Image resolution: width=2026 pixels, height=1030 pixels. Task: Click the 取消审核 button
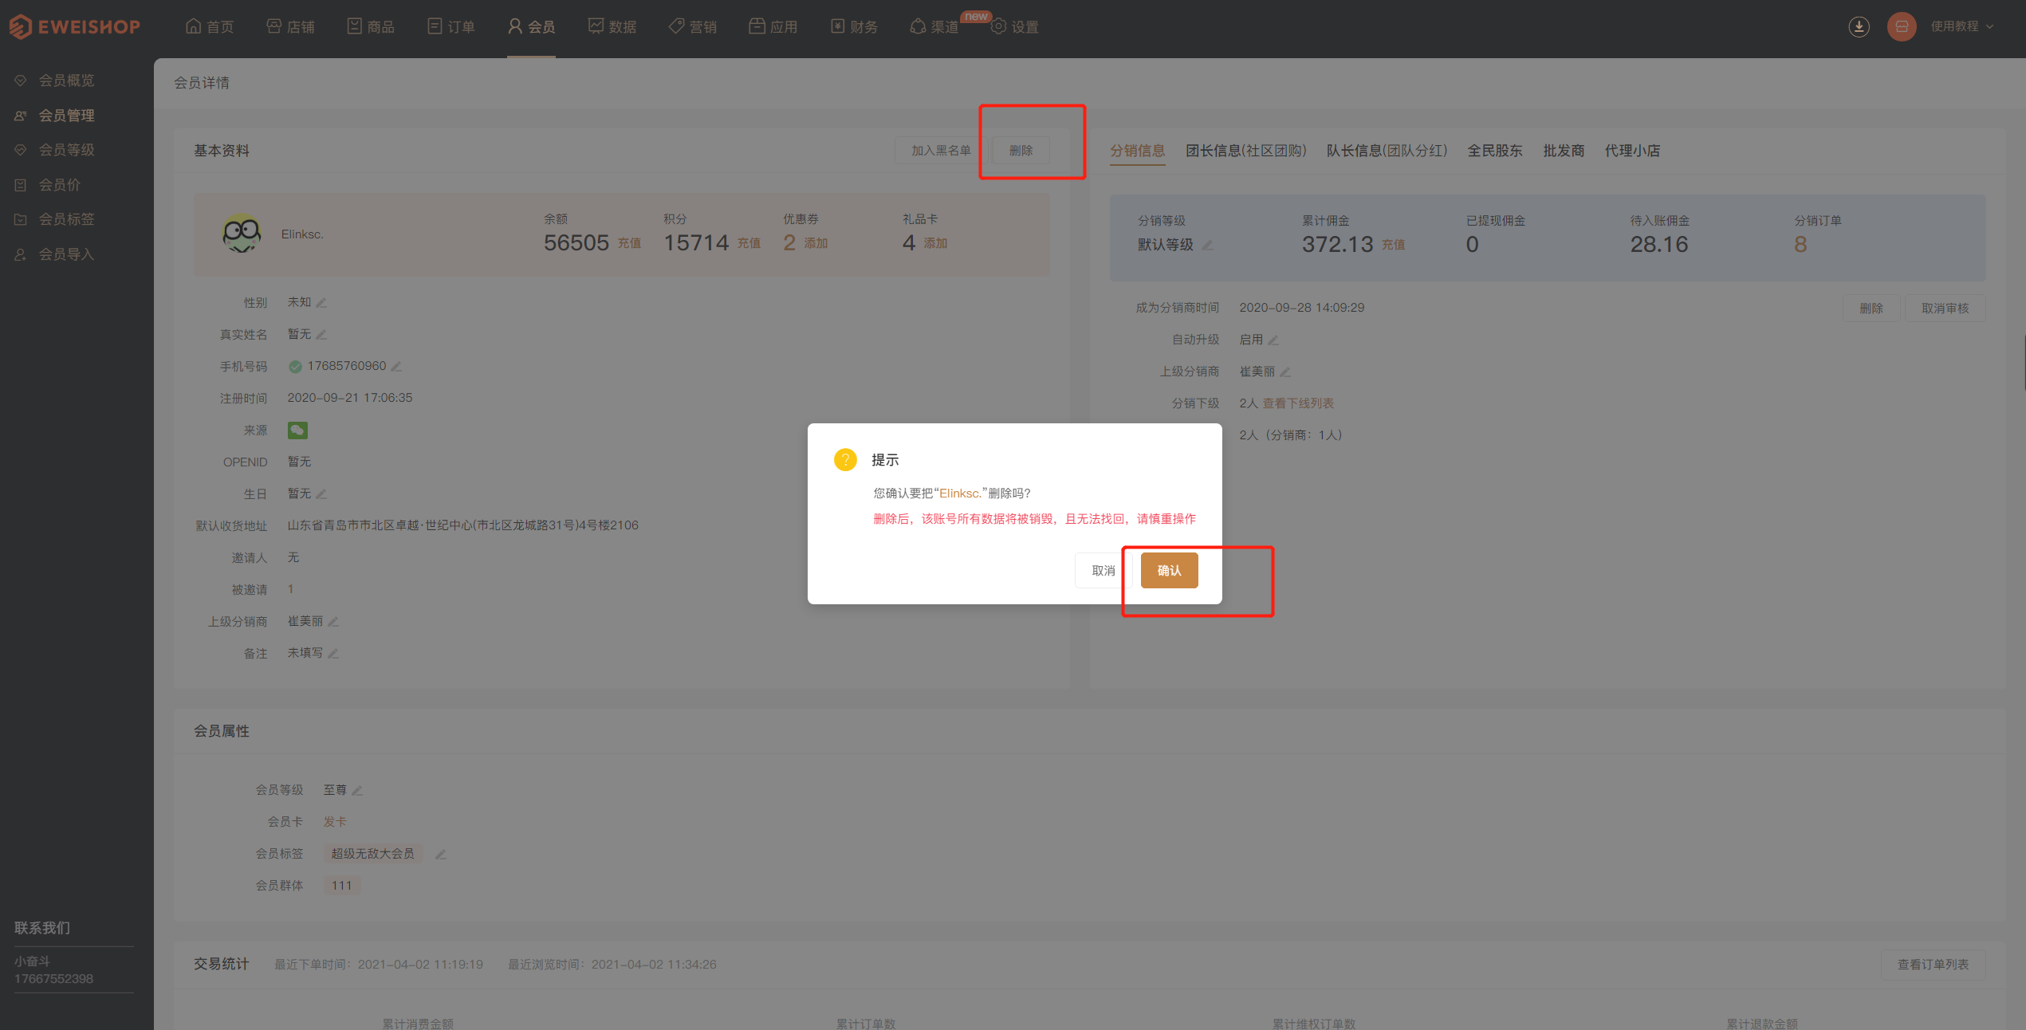tap(1945, 308)
